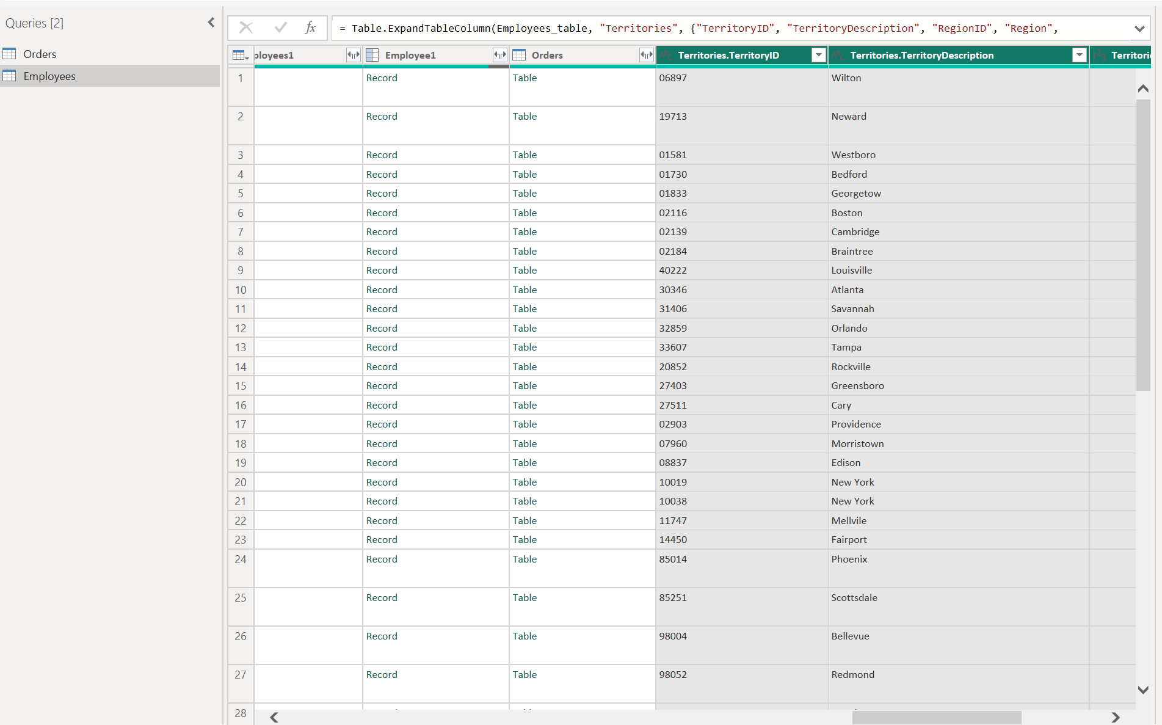Click the horizontal scrollbar thumb

pos(936,717)
